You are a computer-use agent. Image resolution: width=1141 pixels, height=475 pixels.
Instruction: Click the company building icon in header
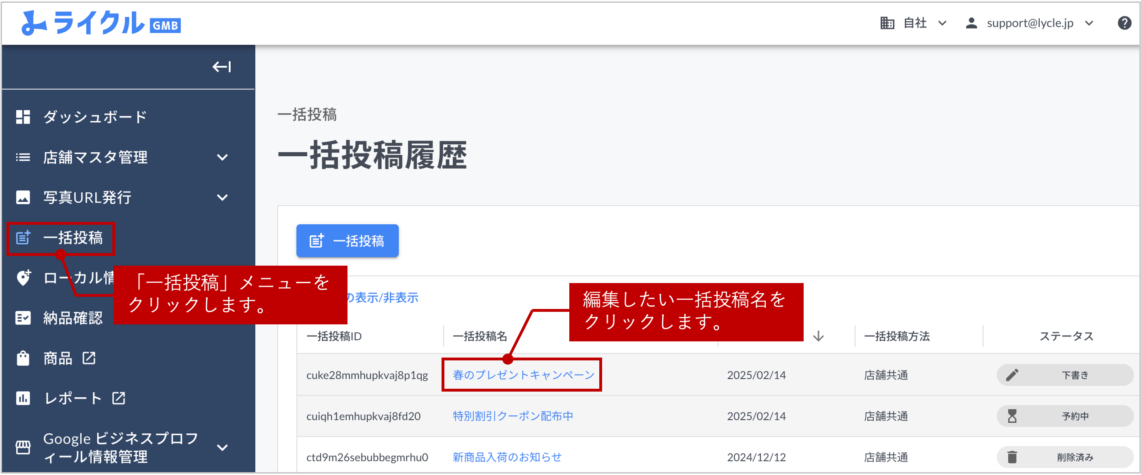pos(887,23)
